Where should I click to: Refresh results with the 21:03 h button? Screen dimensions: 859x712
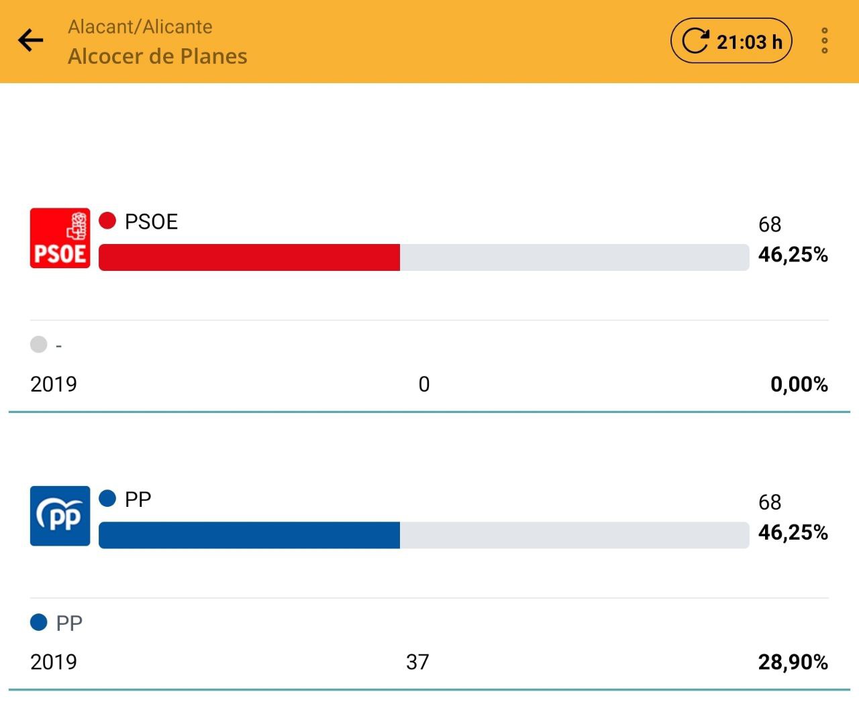731,42
